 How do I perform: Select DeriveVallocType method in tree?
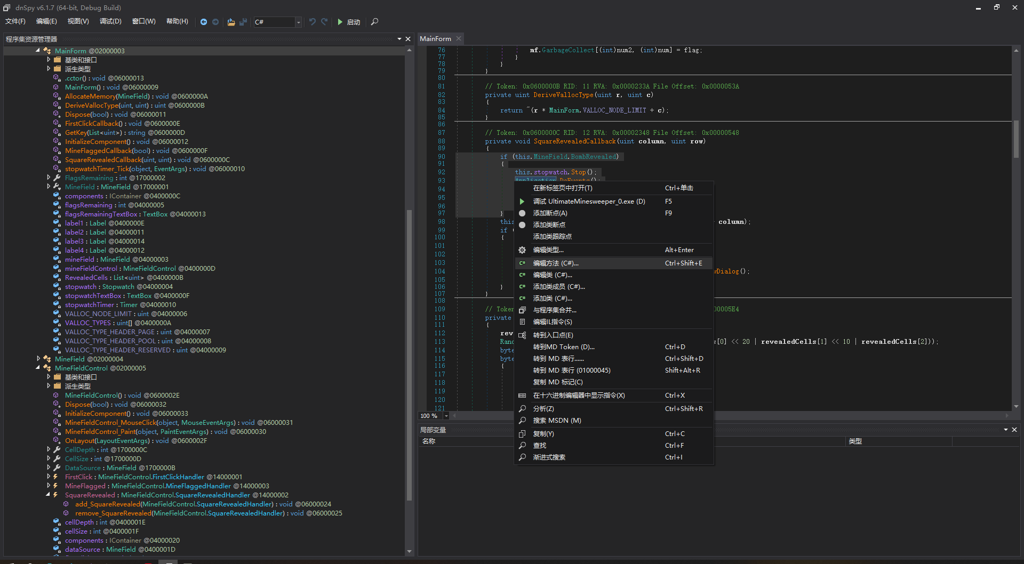[92, 106]
